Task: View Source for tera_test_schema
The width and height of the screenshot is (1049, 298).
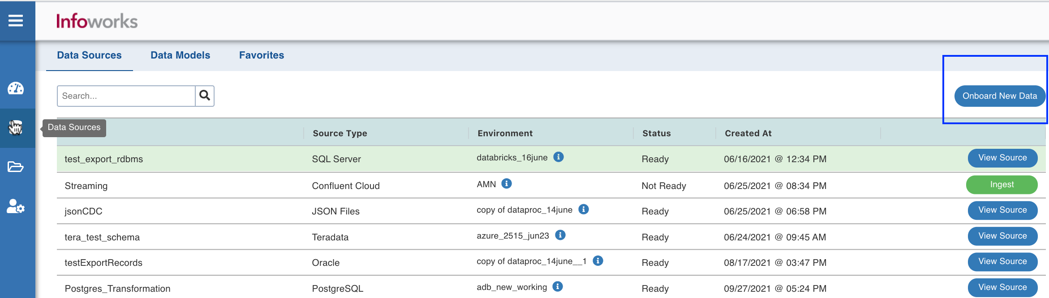Action: coord(1002,236)
